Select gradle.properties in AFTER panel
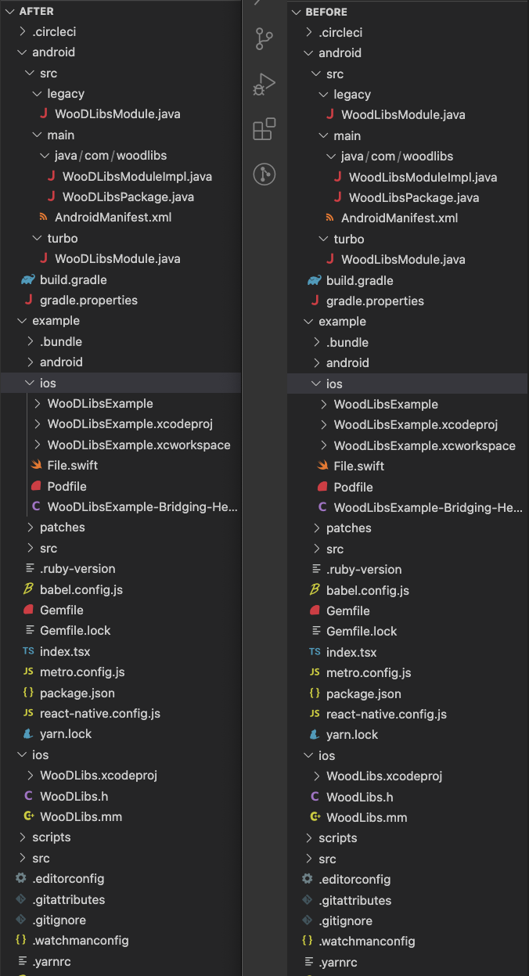The width and height of the screenshot is (529, 976). [x=88, y=300]
